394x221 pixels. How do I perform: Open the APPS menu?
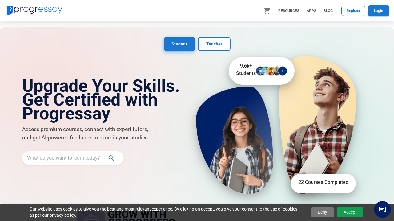click(x=311, y=11)
